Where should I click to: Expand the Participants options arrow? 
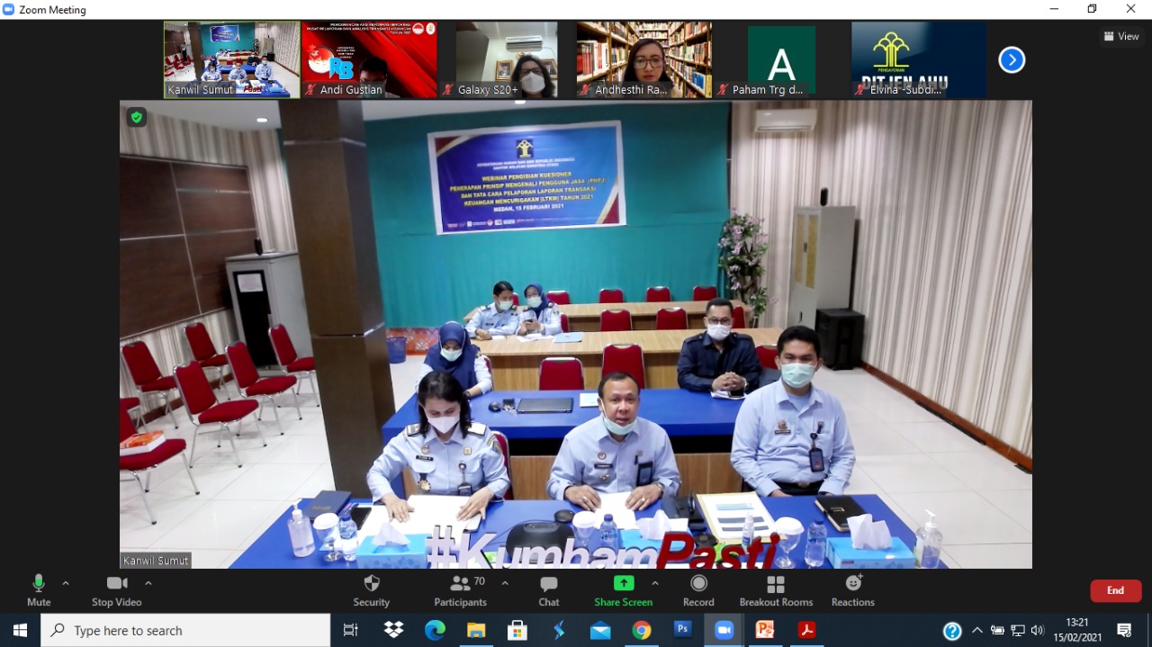(505, 583)
